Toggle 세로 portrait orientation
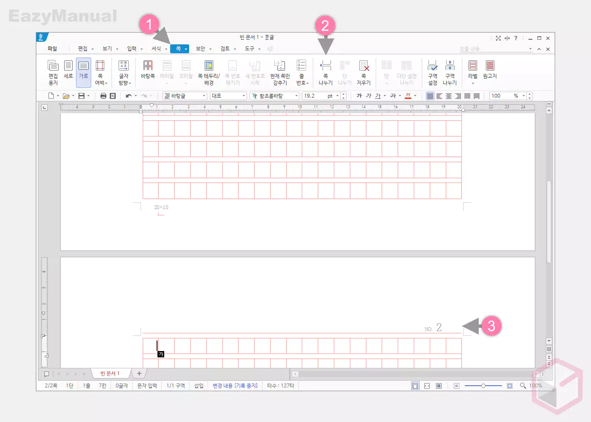591x422 pixels. pyautogui.click(x=68, y=70)
